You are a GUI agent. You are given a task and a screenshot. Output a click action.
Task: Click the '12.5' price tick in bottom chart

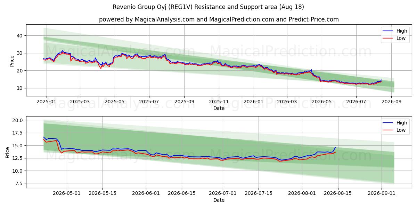[x=18, y=158]
